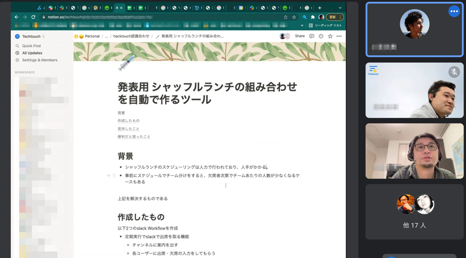
Task: Close the active Notion tab
Action: tap(122, 8)
